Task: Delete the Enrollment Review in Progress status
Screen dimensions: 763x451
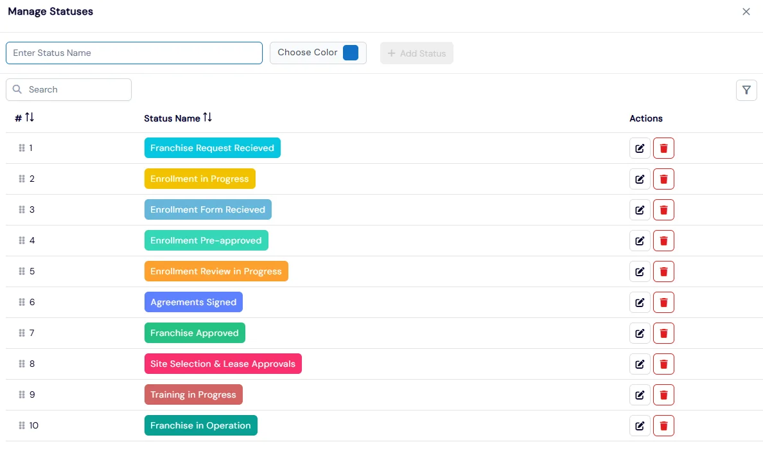Action: [x=663, y=272]
